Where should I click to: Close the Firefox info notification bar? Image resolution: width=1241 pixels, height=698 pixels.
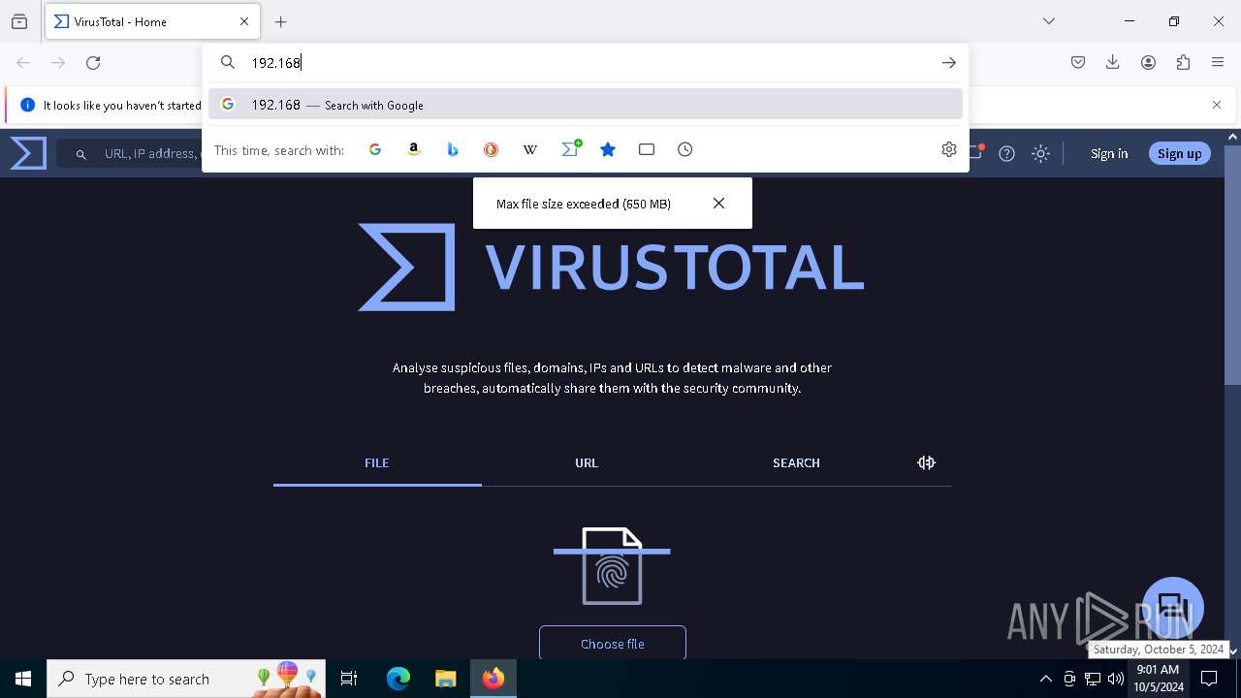coord(1217,105)
